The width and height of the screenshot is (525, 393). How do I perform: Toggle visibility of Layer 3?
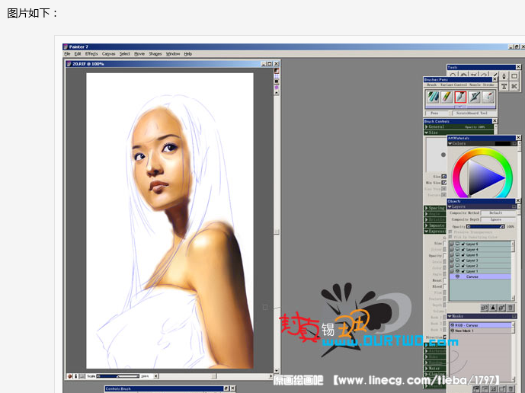pos(457,260)
